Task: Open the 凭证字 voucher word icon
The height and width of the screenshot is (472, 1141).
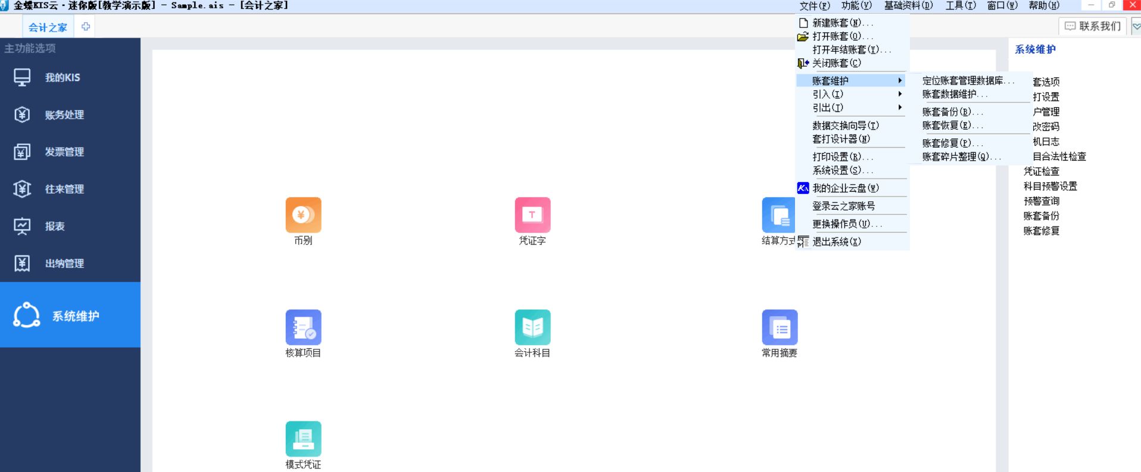Action: [532, 215]
